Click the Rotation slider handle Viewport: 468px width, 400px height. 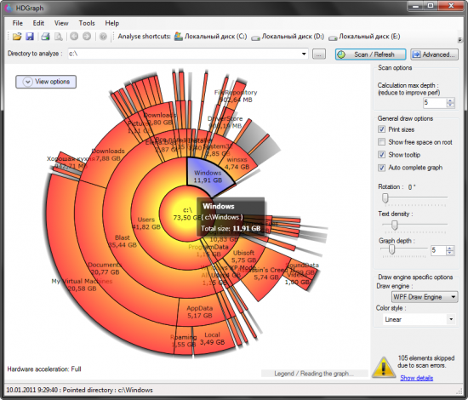click(385, 197)
